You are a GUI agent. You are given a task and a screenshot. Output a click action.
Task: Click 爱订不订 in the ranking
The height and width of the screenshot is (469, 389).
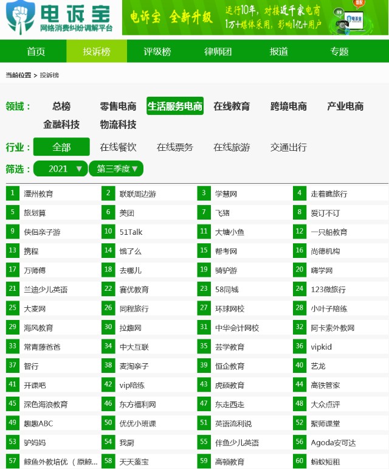point(325,213)
